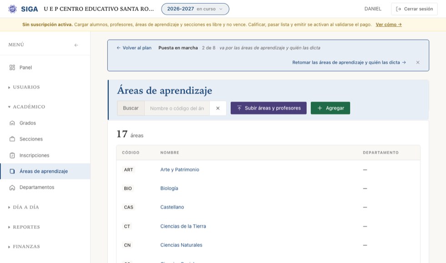Viewport: 446px width, 263px height.
Task: Open the Biología area
Action: point(169,189)
